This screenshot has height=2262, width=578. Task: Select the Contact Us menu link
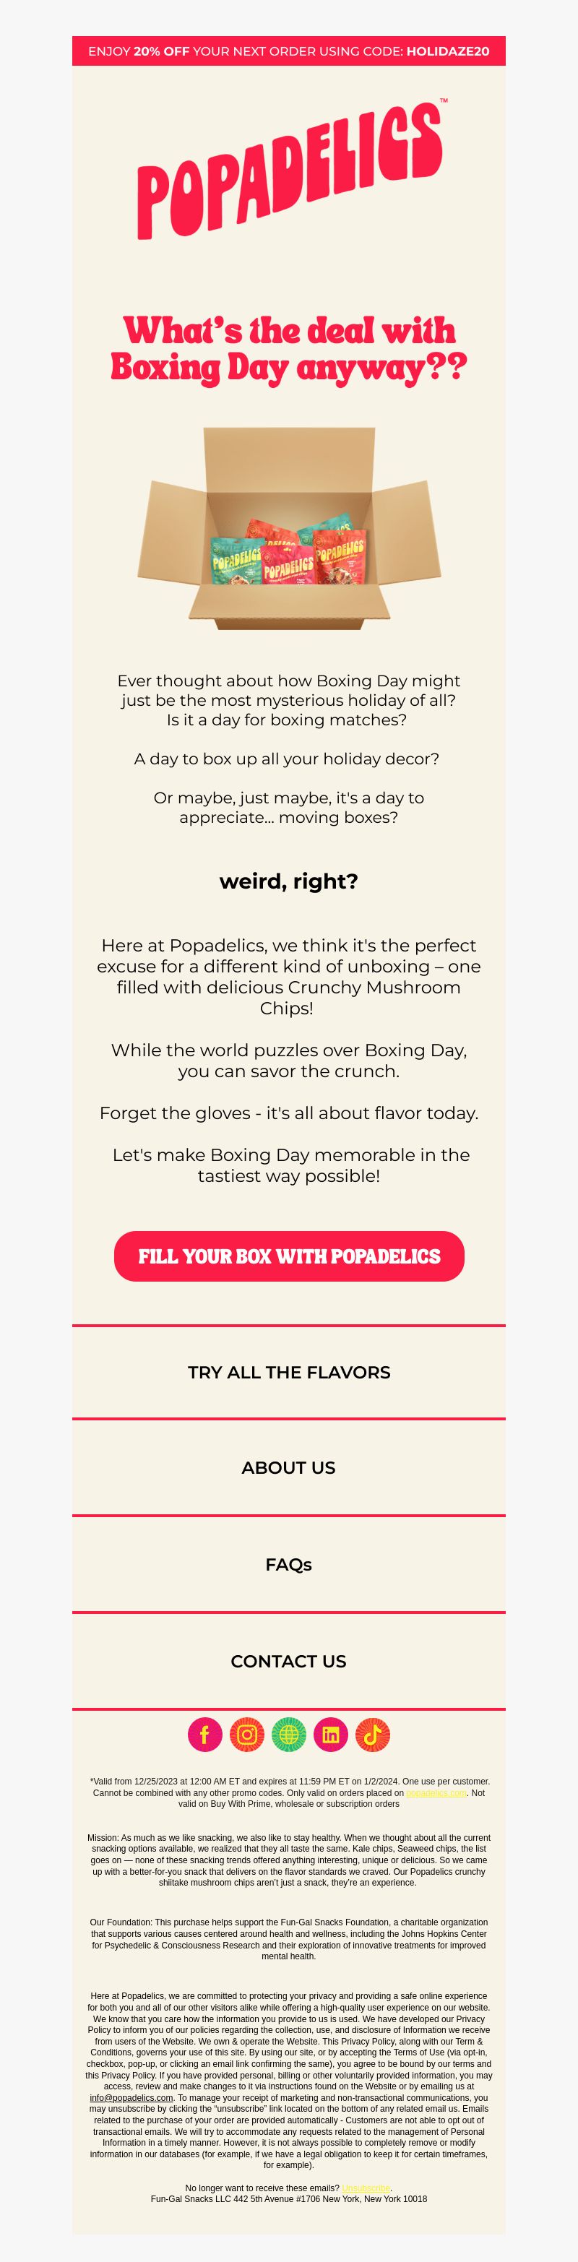tap(289, 1660)
